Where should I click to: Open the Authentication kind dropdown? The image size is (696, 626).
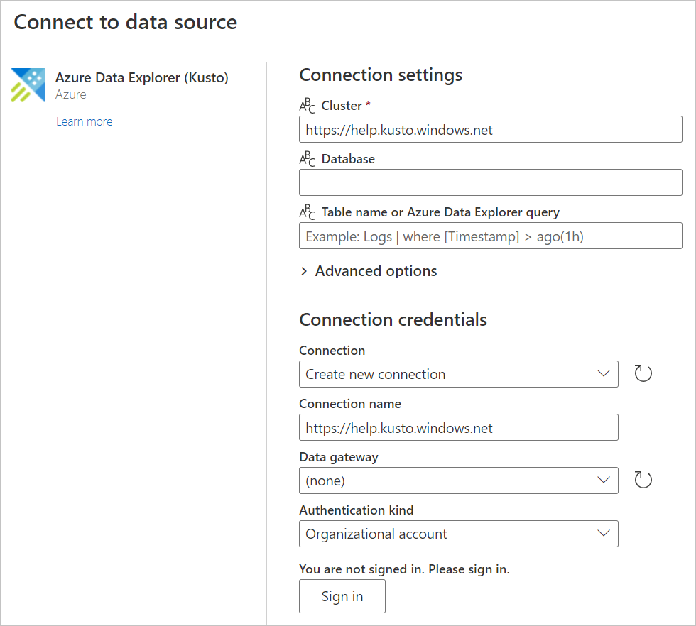point(458,533)
